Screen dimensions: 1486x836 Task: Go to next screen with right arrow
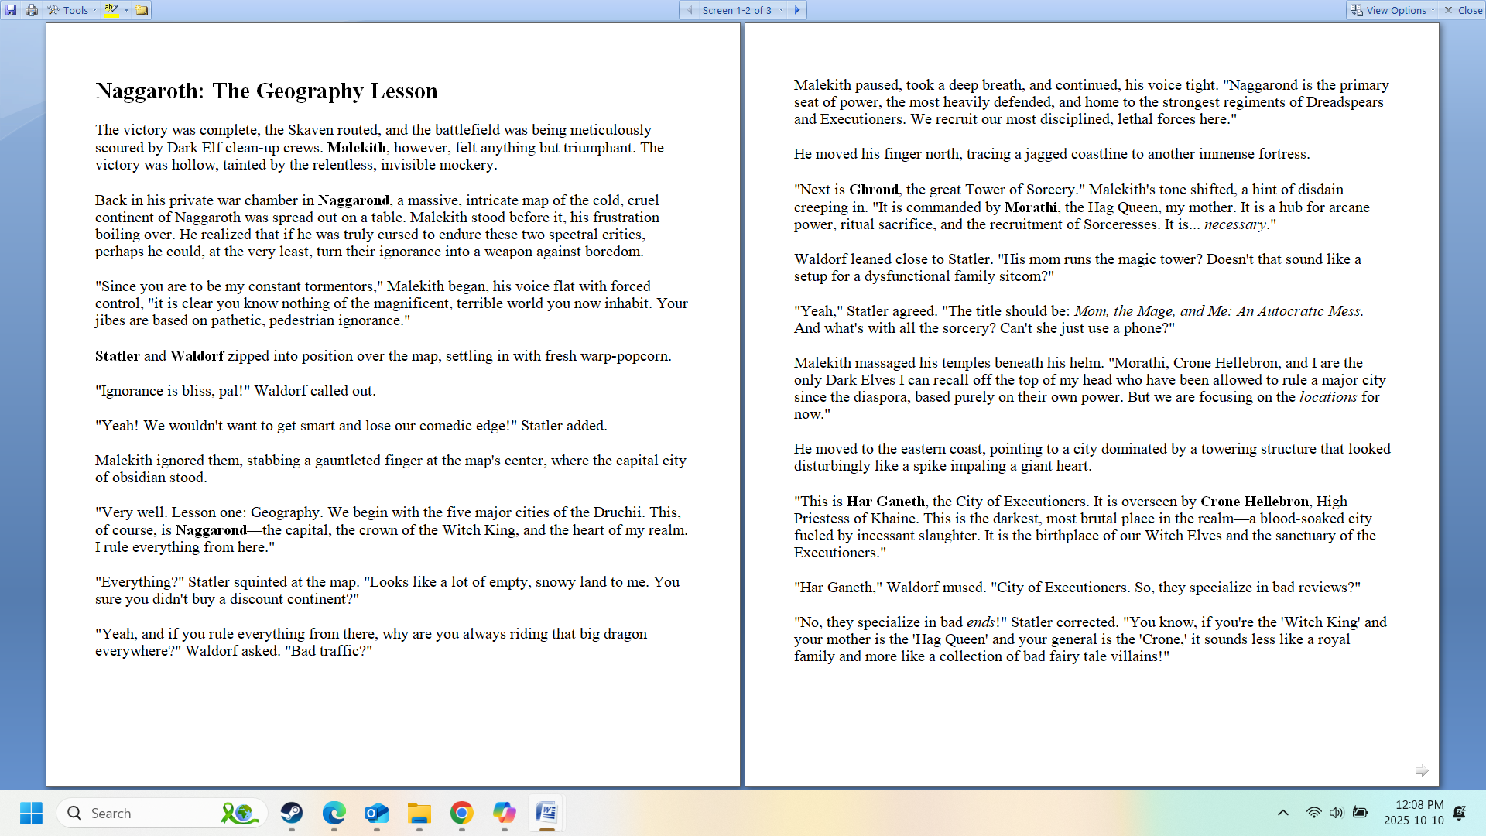click(797, 10)
